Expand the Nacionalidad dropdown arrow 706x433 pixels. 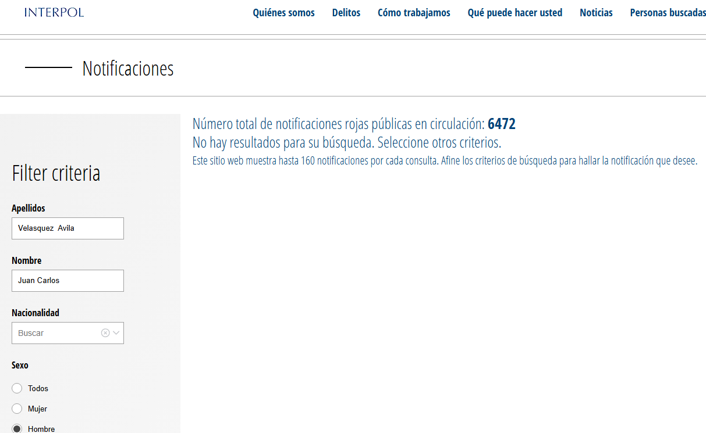[116, 333]
